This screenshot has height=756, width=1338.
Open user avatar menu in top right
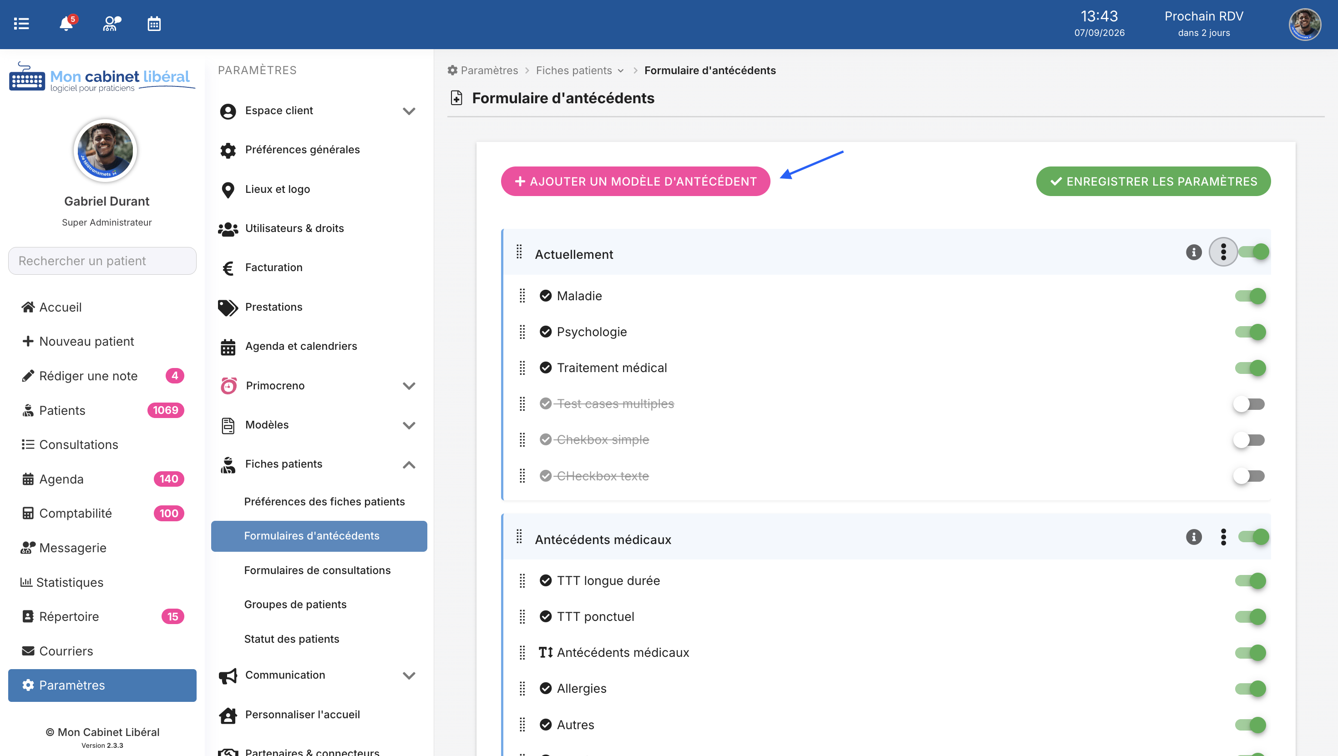tap(1304, 24)
